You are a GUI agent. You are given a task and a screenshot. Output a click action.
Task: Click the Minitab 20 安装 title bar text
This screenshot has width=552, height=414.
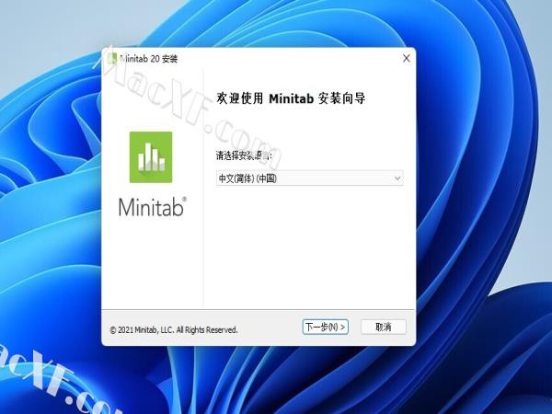(148, 59)
